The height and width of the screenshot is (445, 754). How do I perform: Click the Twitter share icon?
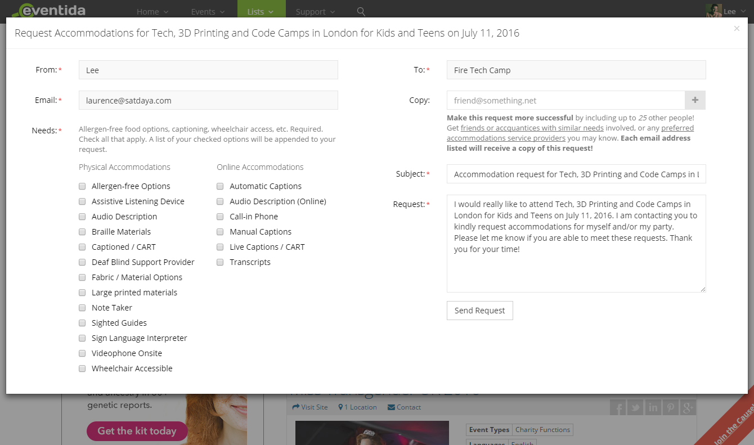pos(635,407)
